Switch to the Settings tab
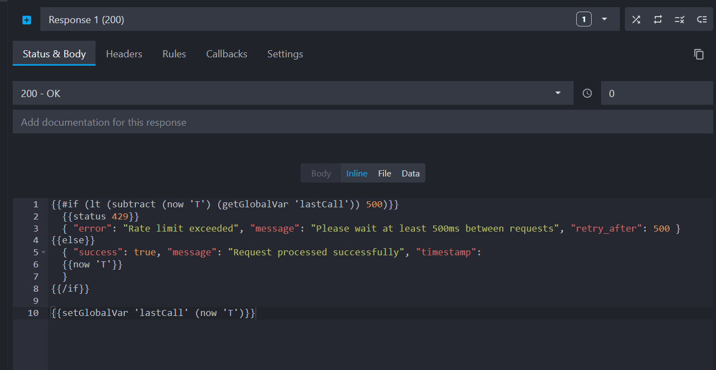This screenshot has width=716, height=370. pyautogui.click(x=285, y=53)
